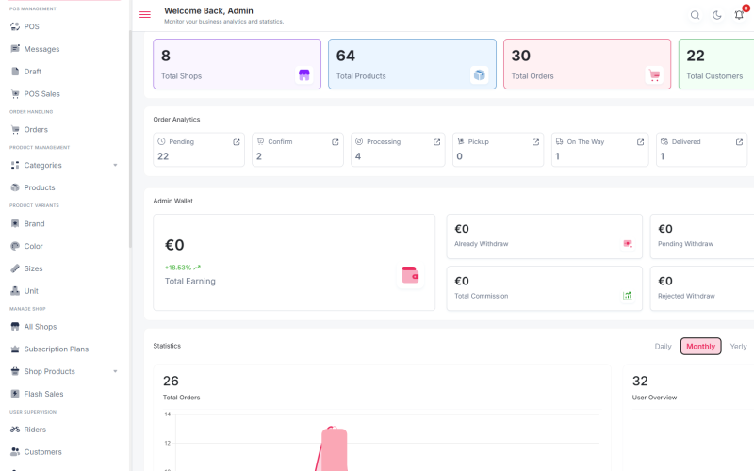Open the Total Orders card
Viewport: 754px width, 471px height.
587,64
